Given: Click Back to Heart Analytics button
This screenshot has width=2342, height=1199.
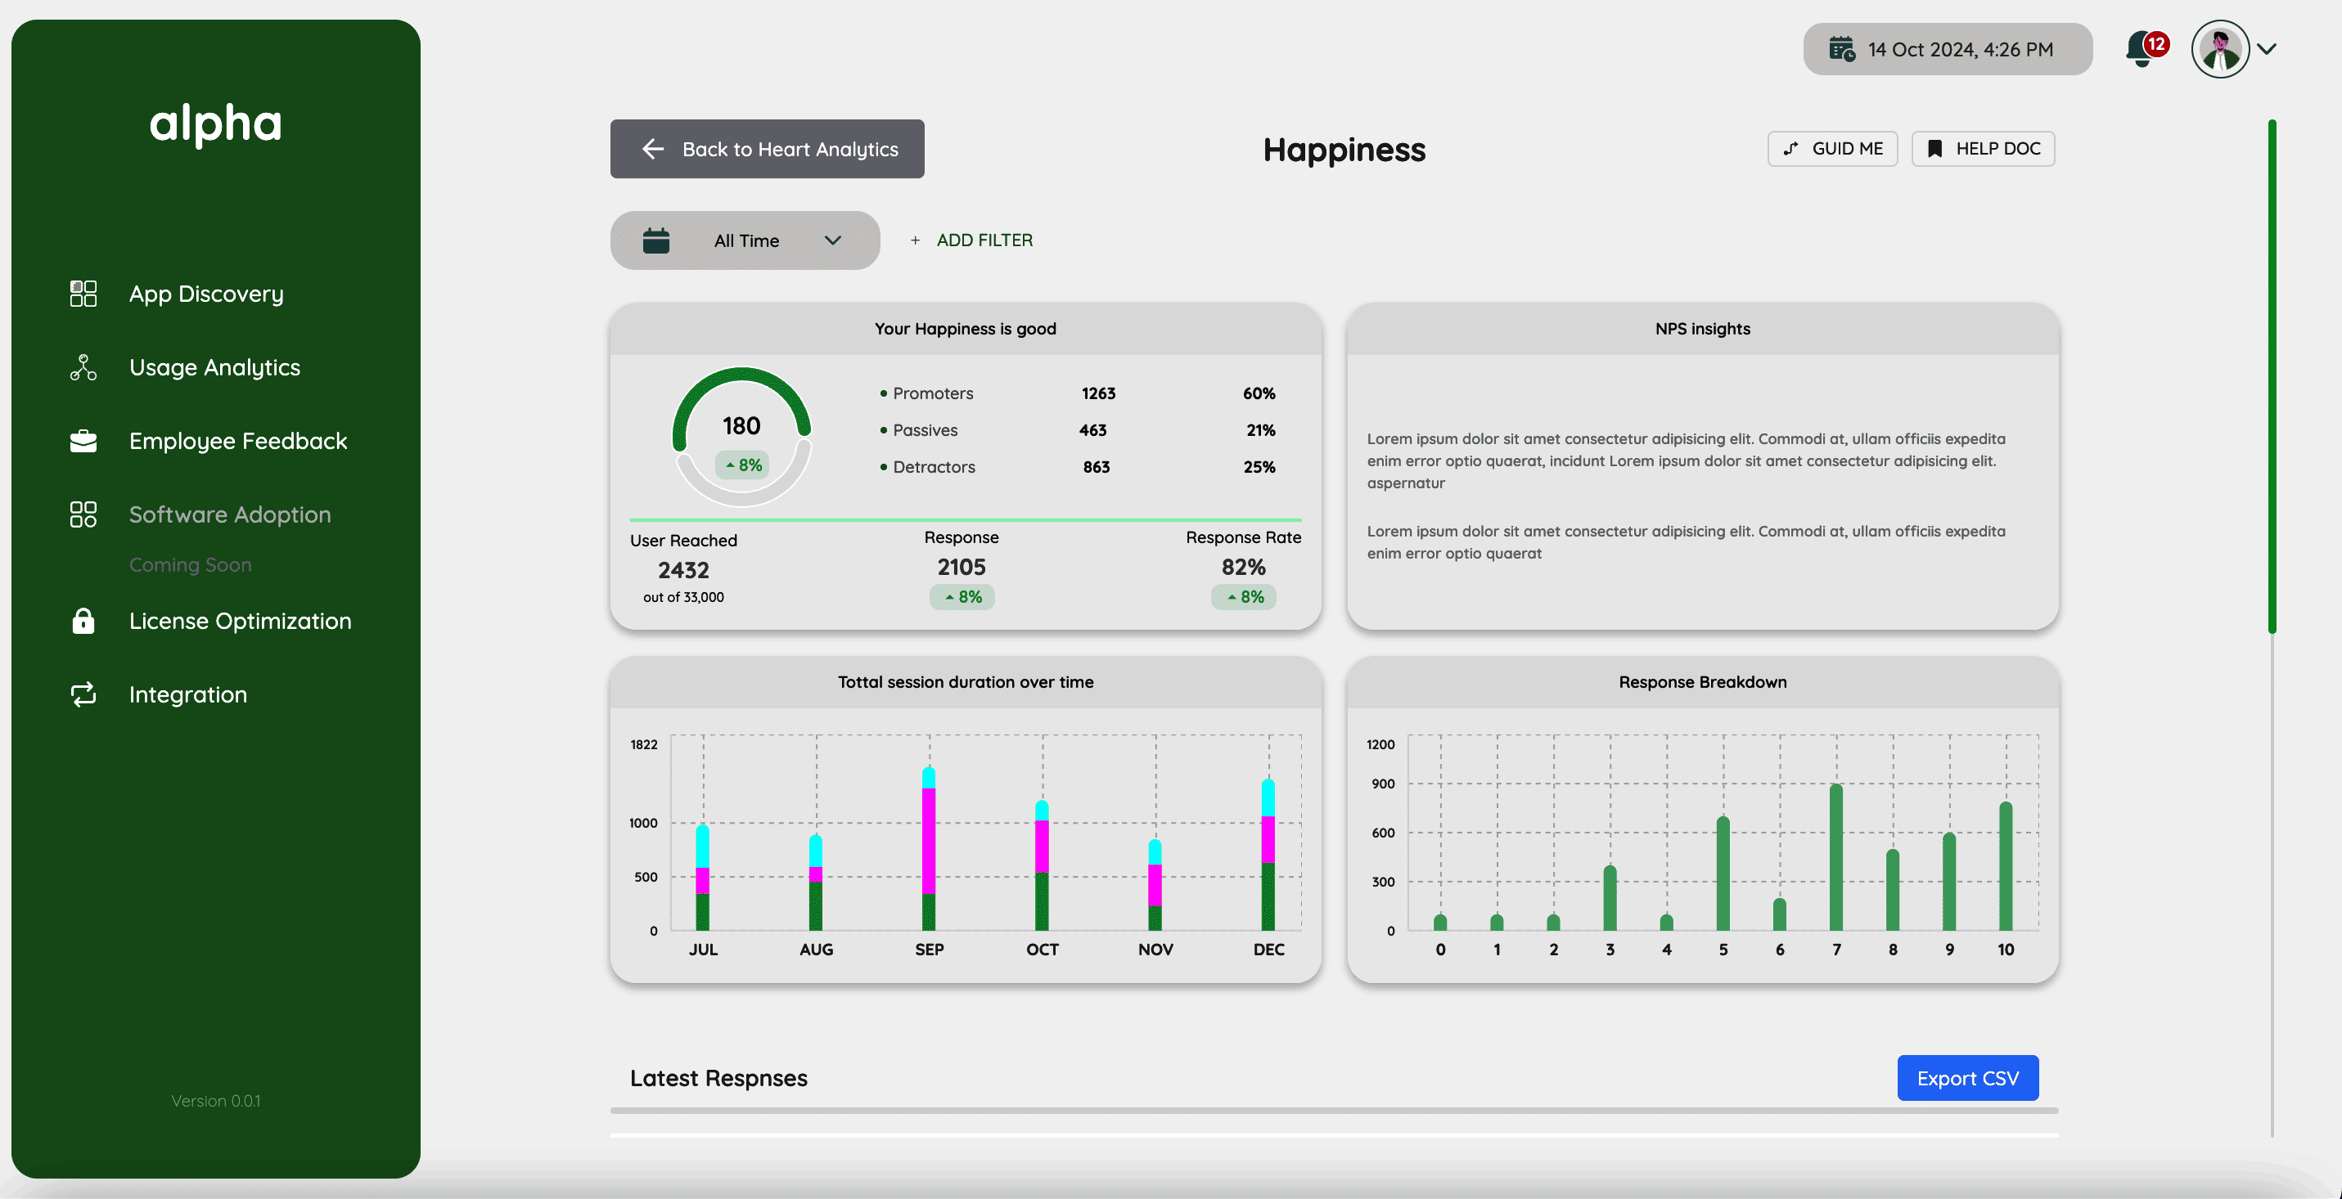Looking at the screenshot, I should (x=767, y=149).
